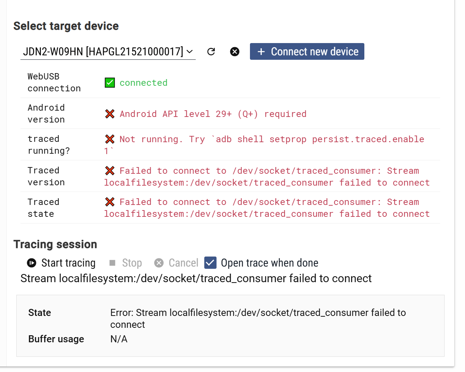Click the disconnect device X icon
This screenshot has height=372, width=465.
coord(235,52)
